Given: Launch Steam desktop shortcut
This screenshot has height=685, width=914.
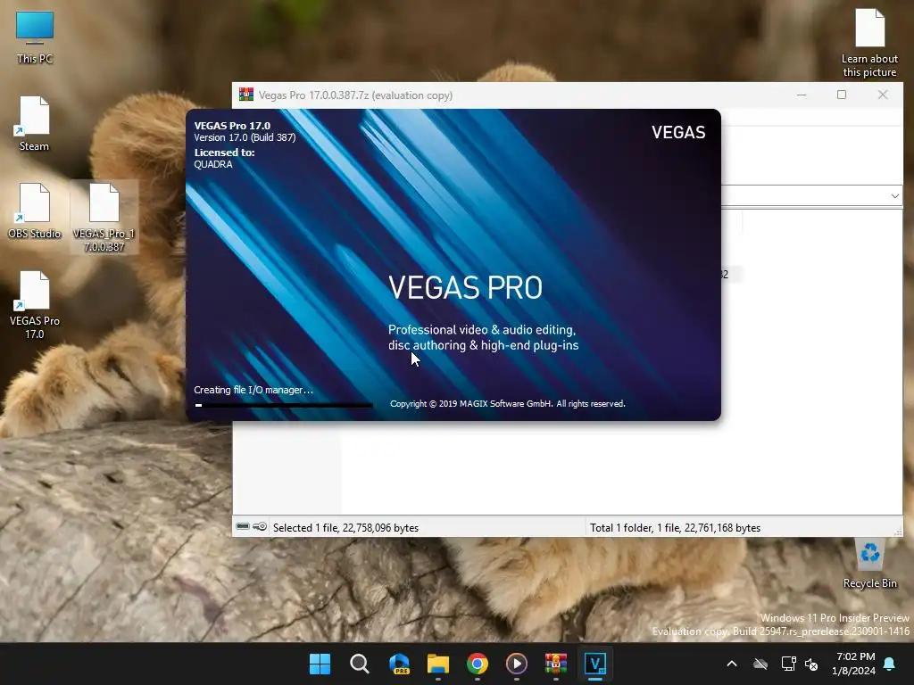Looking at the screenshot, I should (x=35, y=124).
